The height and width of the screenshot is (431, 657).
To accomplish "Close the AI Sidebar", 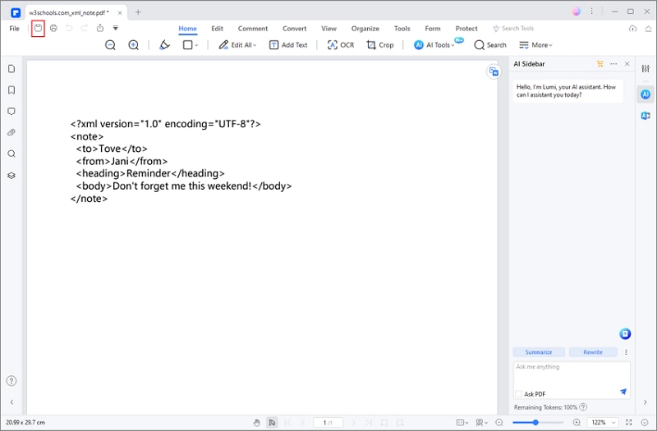I will pyautogui.click(x=627, y=64).
